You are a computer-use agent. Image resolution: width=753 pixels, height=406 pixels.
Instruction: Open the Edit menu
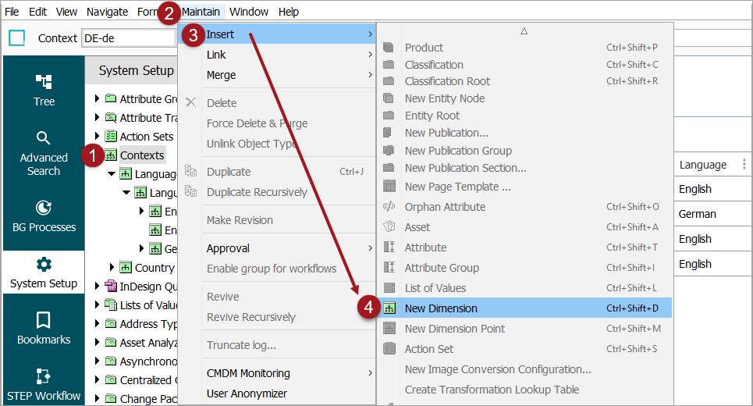(x=38, y=12)
